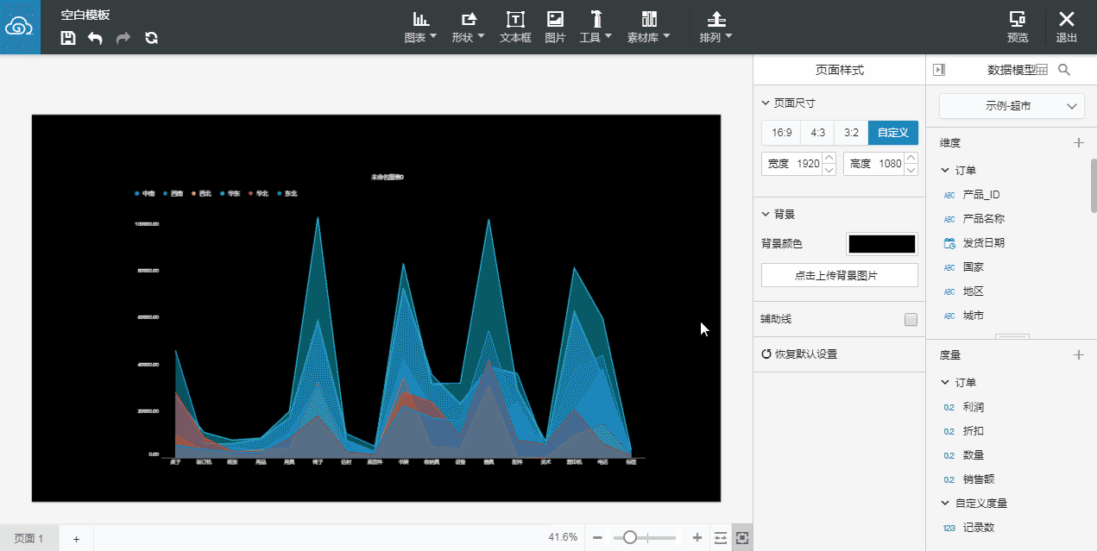Toggle the 西北 legend series
1097x551 pixels.
pyautogui.click(x=202, y=193)
